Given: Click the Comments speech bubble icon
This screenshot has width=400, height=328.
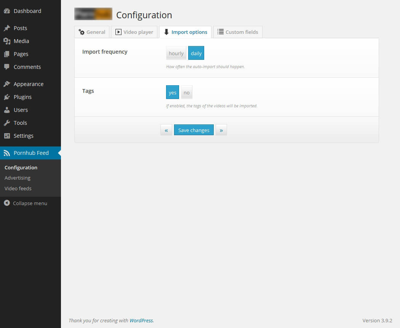Looking at the screenshot, I should pos(7,67).
